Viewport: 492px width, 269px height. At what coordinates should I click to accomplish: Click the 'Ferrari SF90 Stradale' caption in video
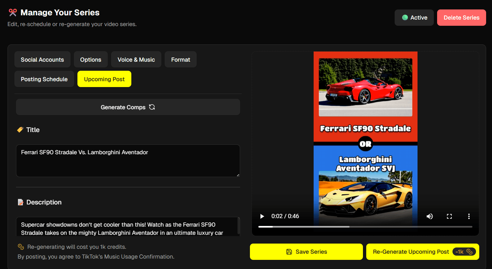[x=366, y=128]
